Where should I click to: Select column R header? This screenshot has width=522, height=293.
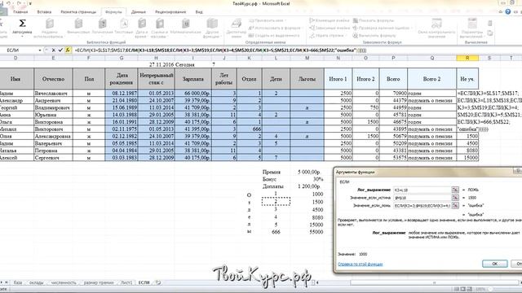pyautogui.click(x=467, y=58)
